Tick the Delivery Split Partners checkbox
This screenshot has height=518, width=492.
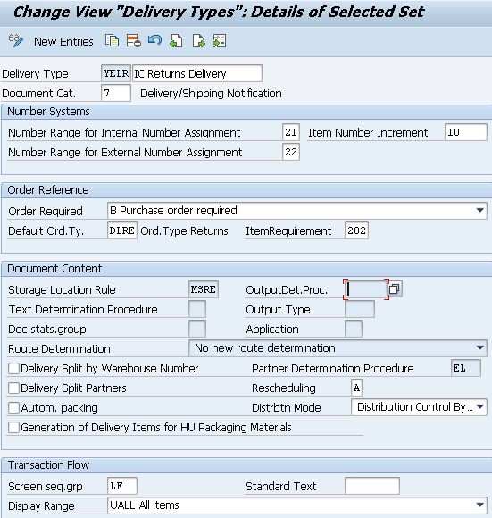[13, 388]
